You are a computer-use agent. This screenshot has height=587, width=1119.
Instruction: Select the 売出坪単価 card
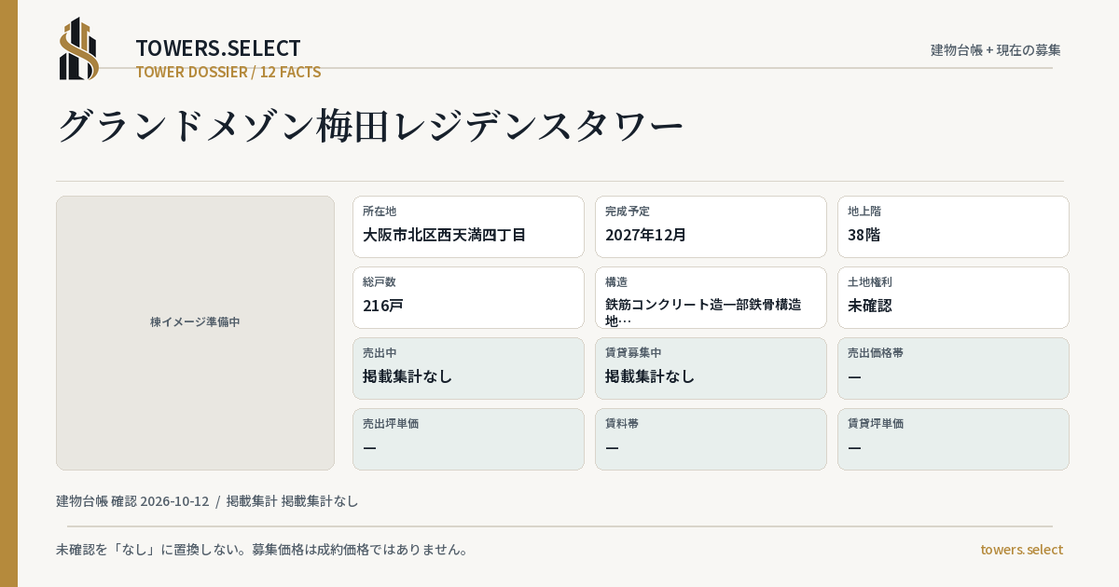click(468, 439)
